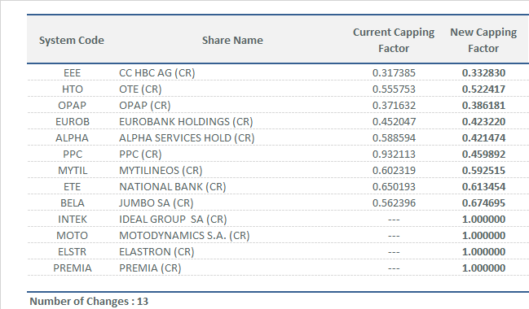This screenshot has width=529, height=309.
Task: Click the Number of Changes : 13 footer
Action: pyautogui.click(x=89, y=301)
